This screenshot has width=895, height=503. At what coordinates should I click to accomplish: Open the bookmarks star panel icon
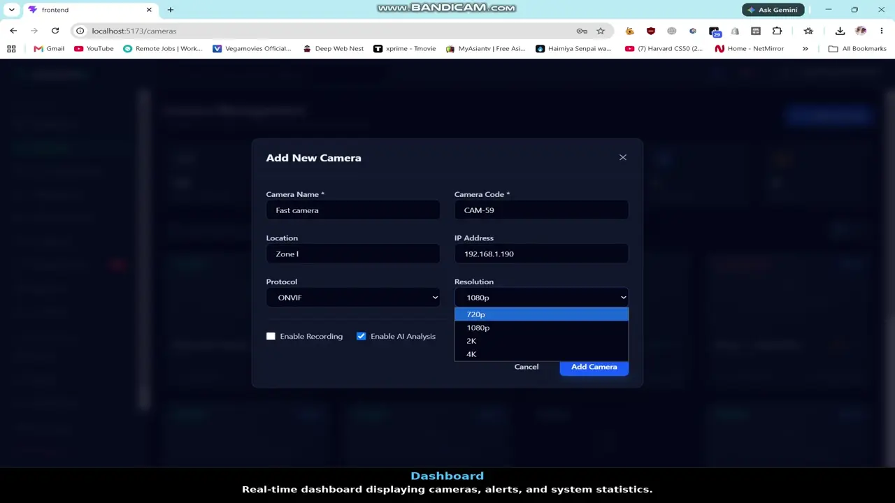click(x=808, y=31)
